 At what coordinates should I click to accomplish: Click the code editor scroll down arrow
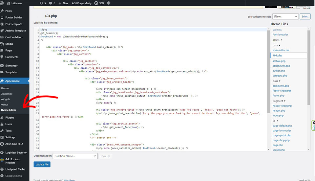(x=268, y=149)
